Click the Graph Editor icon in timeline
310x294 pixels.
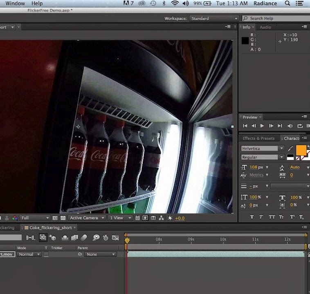116,237
